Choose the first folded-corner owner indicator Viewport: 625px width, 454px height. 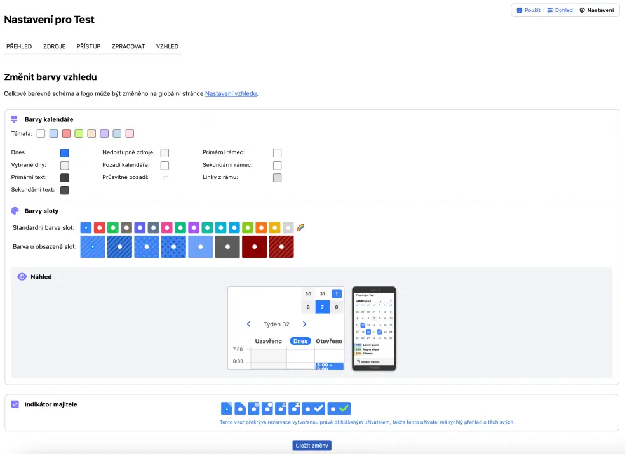pyautogui.click(x=227, y=408)
